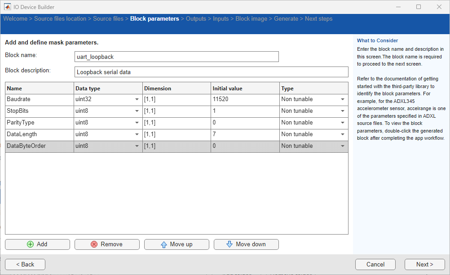The width and height of the screenshot is (450, 275).
Task: Change ParityType data type selection
Action: (137, 122)
